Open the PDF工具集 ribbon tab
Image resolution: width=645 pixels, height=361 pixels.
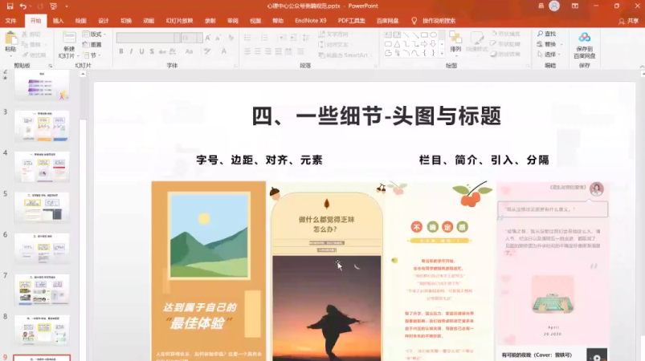pos(351,21)
